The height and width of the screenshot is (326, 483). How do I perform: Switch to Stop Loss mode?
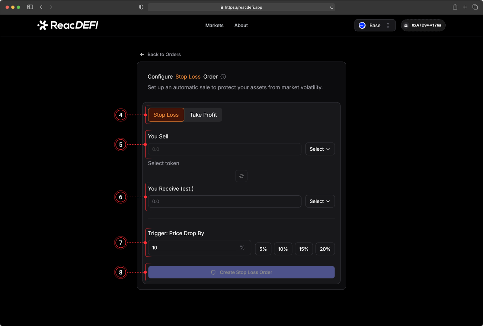[x=166, y=115]
